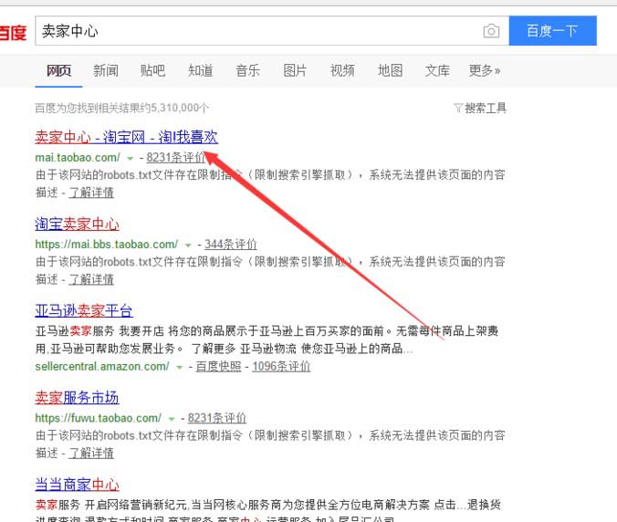This screenshot has height=522, width=617.
Task: Click the https://mai.bbs.taobao.com/ URL text
Action: [107, 245]
